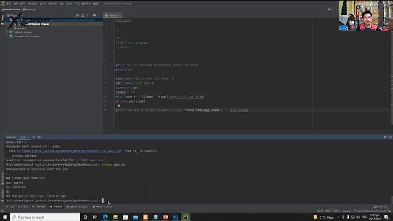Open the Navigate menu
This screenshot has height=221, width=393.
tap(33, 4)
